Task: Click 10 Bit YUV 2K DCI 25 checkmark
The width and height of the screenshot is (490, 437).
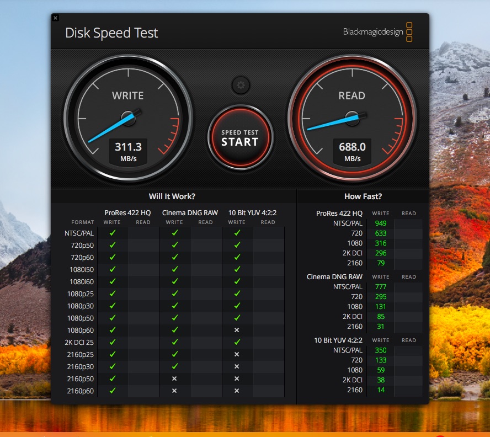Action: 237,342
